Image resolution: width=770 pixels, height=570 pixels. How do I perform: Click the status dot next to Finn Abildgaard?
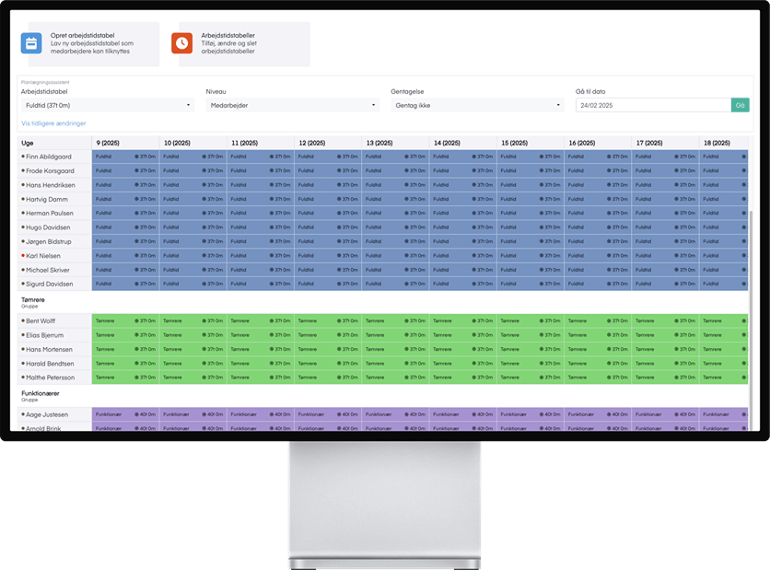(x=22, y=157)
